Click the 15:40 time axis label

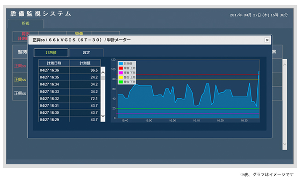tap(125, 120)
